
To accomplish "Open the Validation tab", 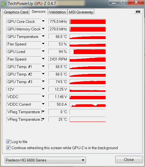I will tap(57, 12).
